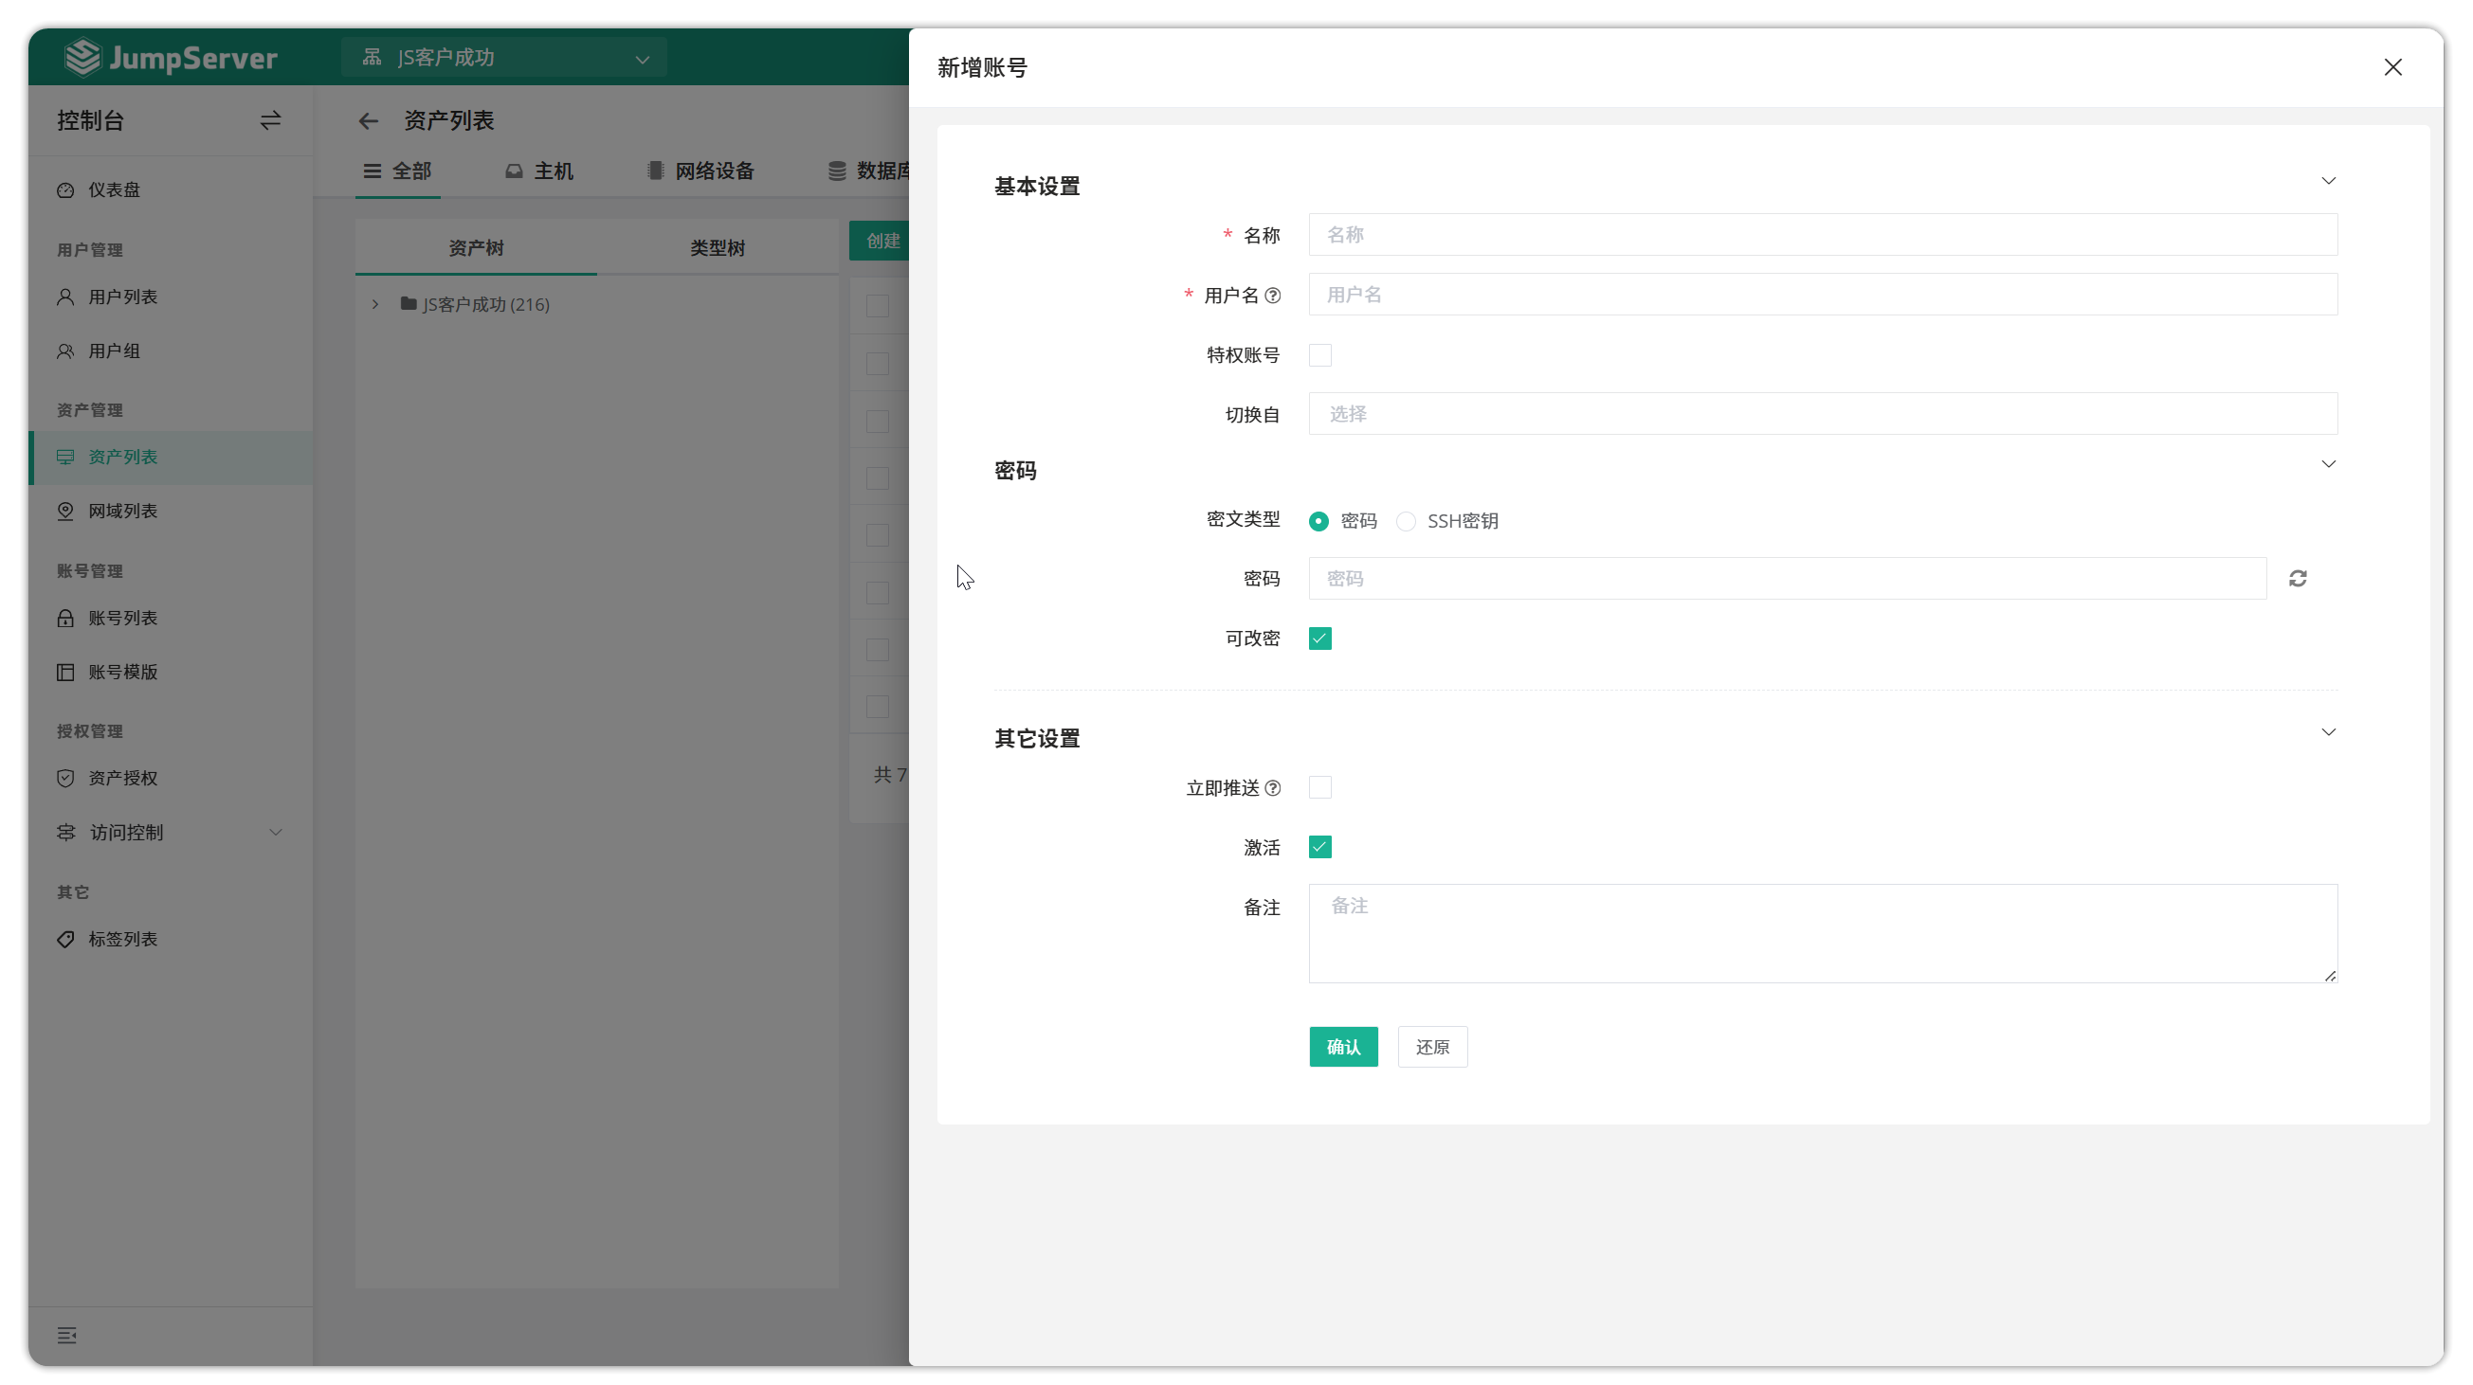Click the 备注 textarea
Viewport: 2473px width, 1385px height.
point(1822,933)
